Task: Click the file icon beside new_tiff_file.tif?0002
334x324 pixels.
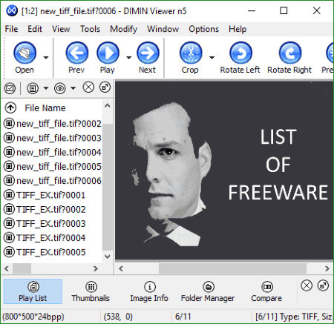Action: point(9,123)
